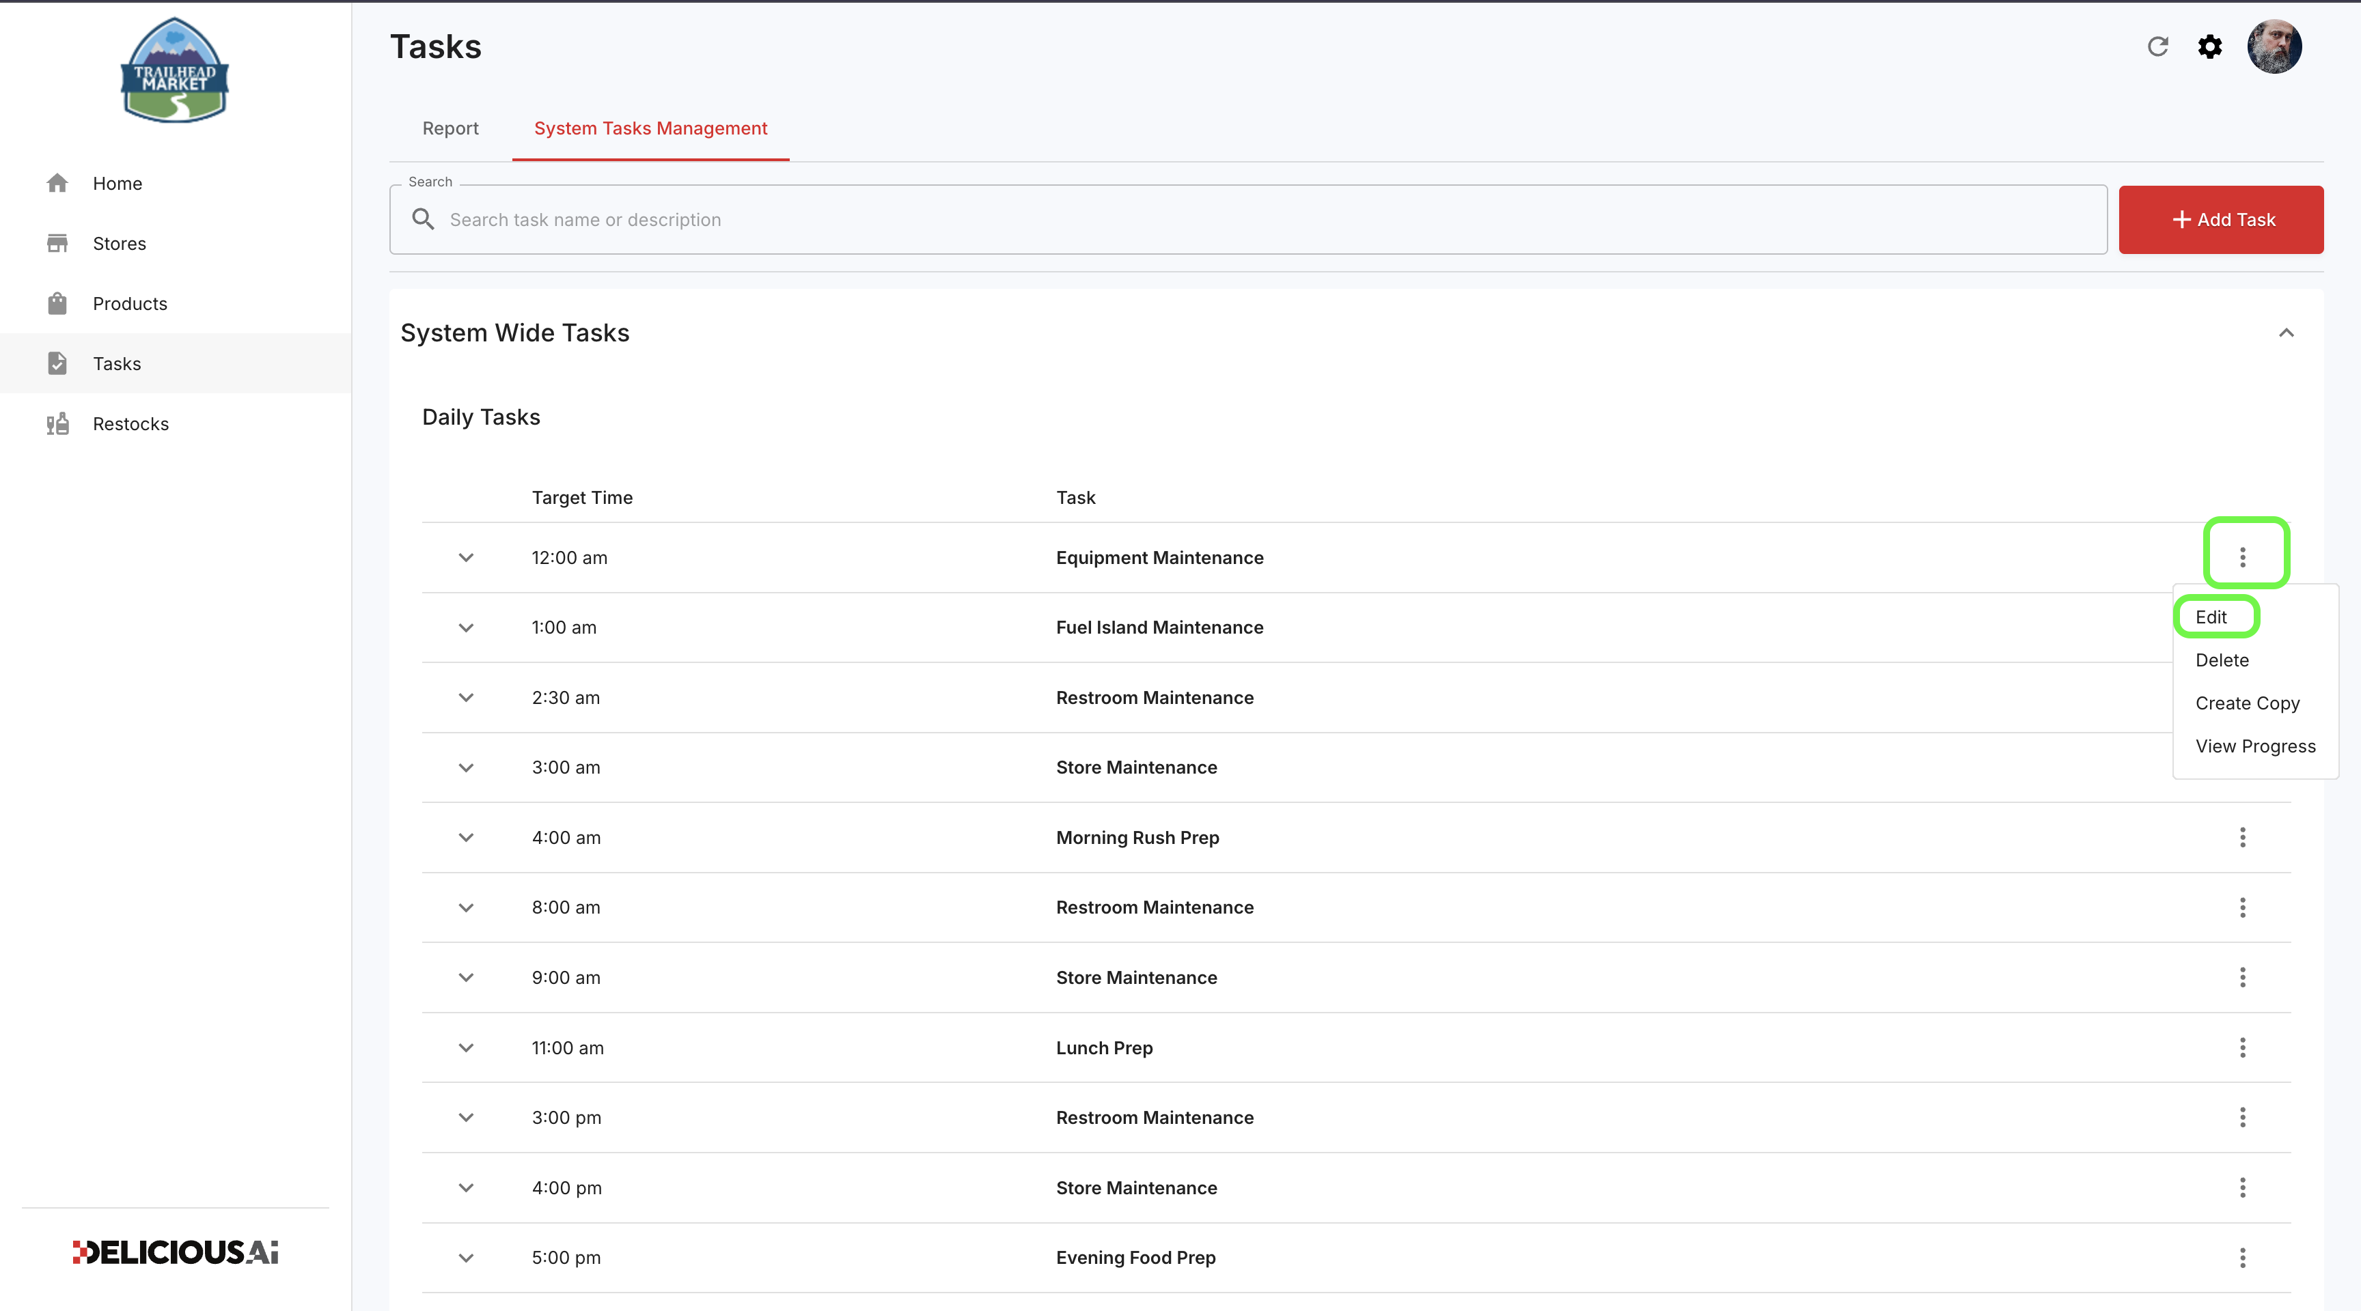
Task: Open the Equipment Maintenance three-dot menu
Action: pyautogui.click(x=2243, y=557)
